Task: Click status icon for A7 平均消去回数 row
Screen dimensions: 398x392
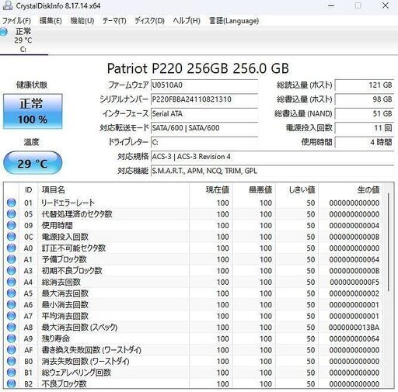Action: (x=11, y=316)
